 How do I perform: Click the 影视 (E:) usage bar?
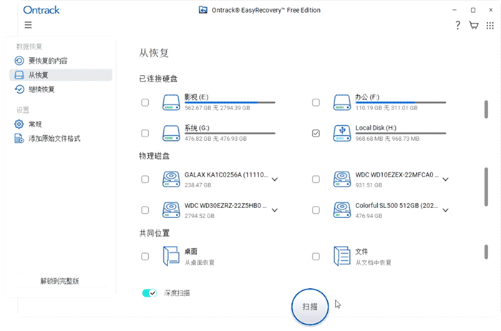pos(230,102)
